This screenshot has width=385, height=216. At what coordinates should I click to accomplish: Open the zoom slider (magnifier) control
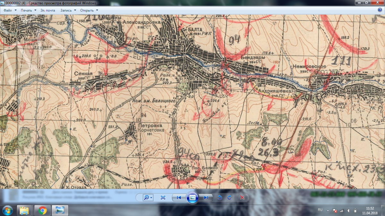coord(148,197)
